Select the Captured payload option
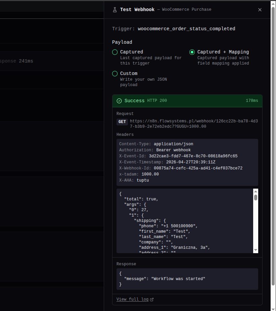Image resolution: width=276 pixels, height=311 pixels. 115,52
